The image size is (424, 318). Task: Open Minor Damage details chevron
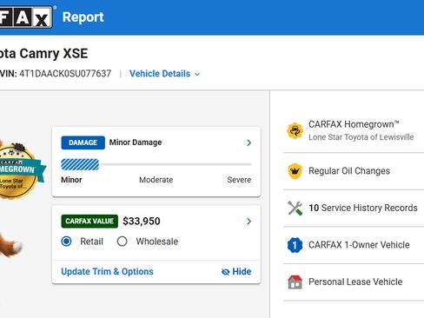click(x=248, y=142)
